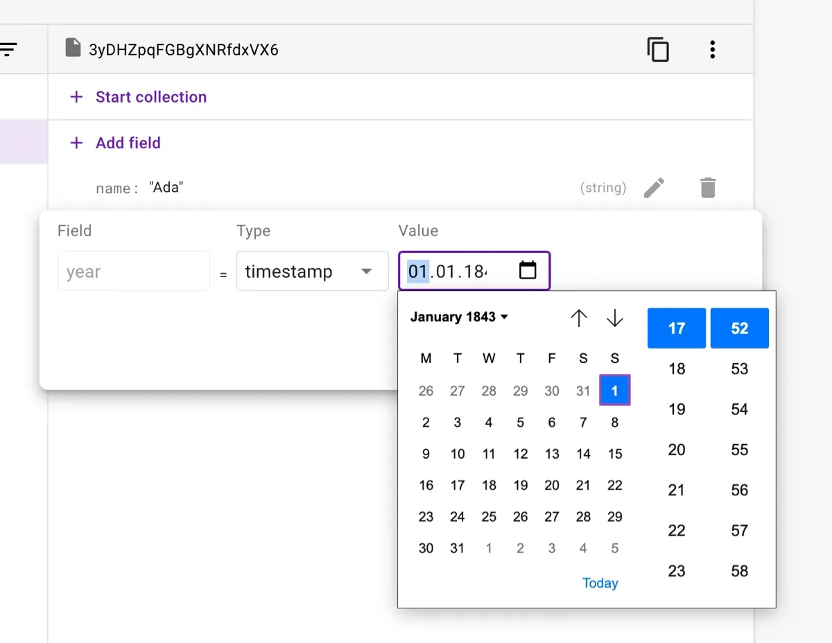Click the document page icon beside the ID
Viewport: 832px width, 643px height.
pyautogui.click(x=73, y=48)
